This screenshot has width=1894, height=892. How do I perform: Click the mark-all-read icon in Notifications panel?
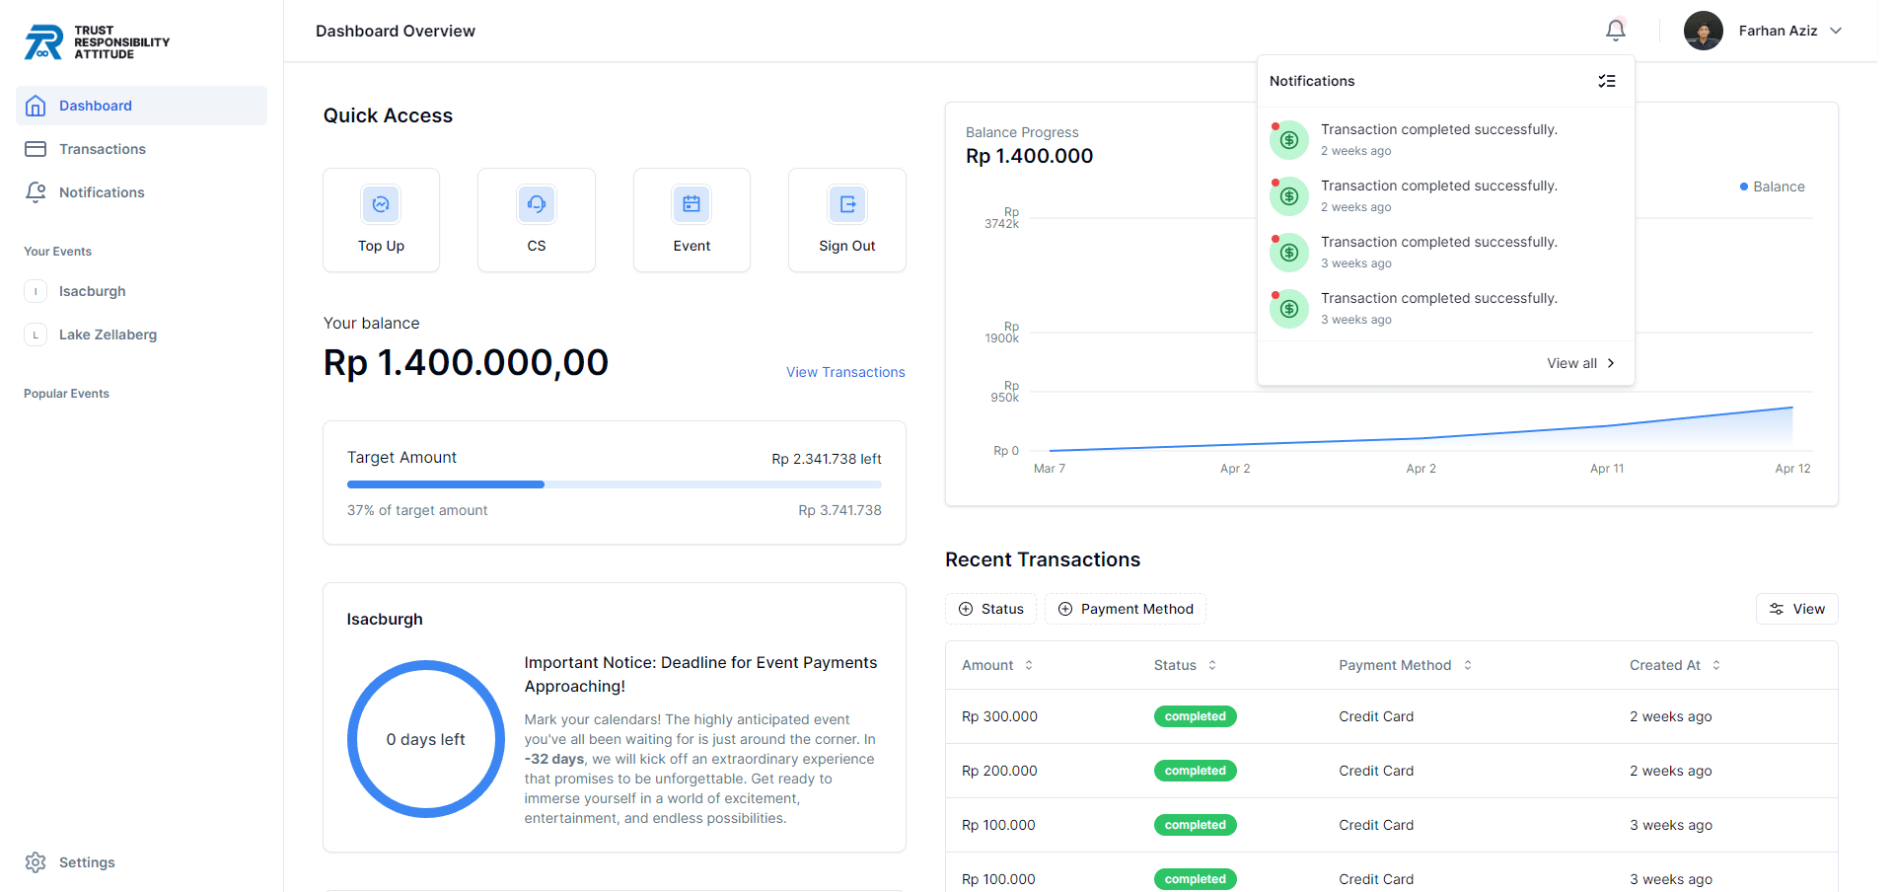point(1607,81)
